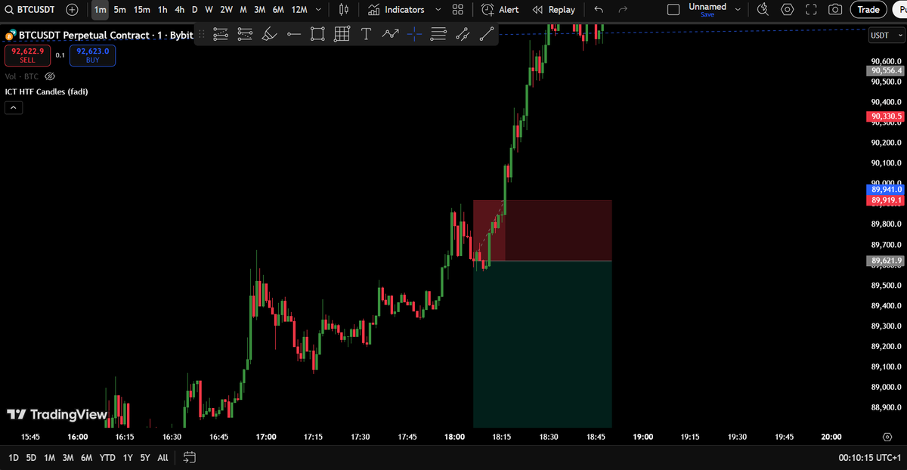The height and width of the screenshot is (470, 907).
Task: Switch to the 1h timeframe
Action: tap(163, 10)
